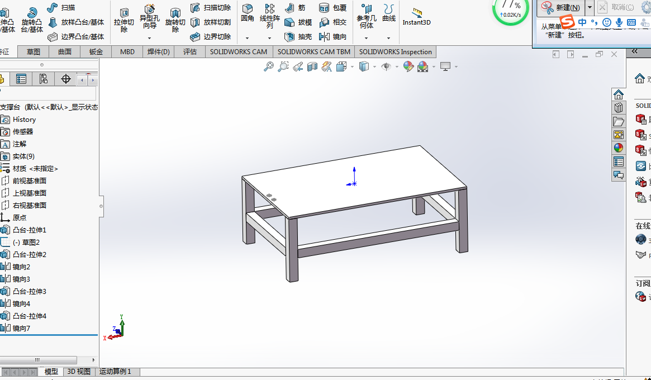Open Reference Geometry (参考几何体) tool
Image resolution: width=651 pixels, height=380 pixels.
pyautogui.click(x=366, y=17)
